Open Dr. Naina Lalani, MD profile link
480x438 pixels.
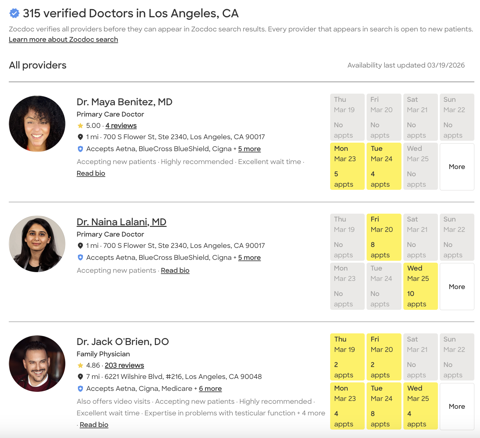point(121,222)
